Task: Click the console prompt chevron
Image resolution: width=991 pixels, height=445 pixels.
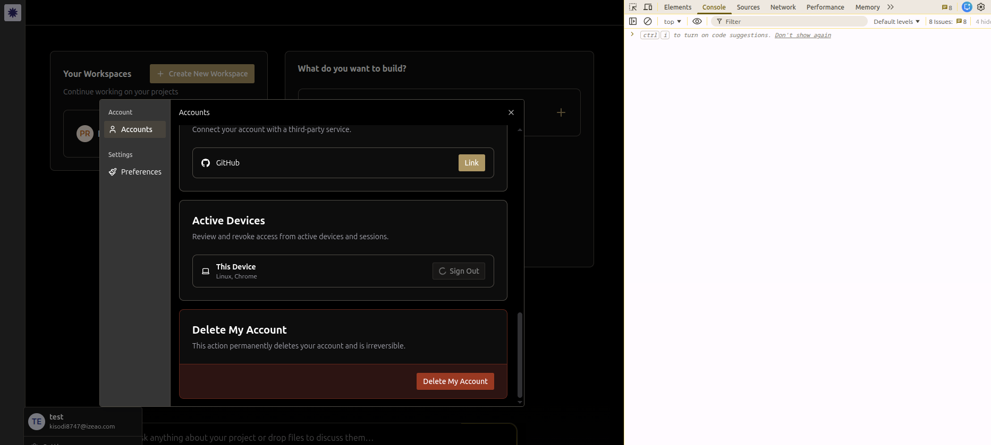Action: pyautogui.click(x=632, y=34)
